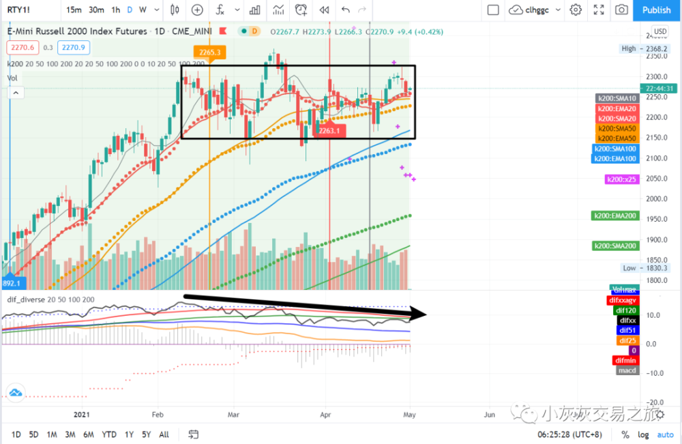Open chart settings gear icon
The width and height of the screenshot is (682, 444).
click(576, 10)
